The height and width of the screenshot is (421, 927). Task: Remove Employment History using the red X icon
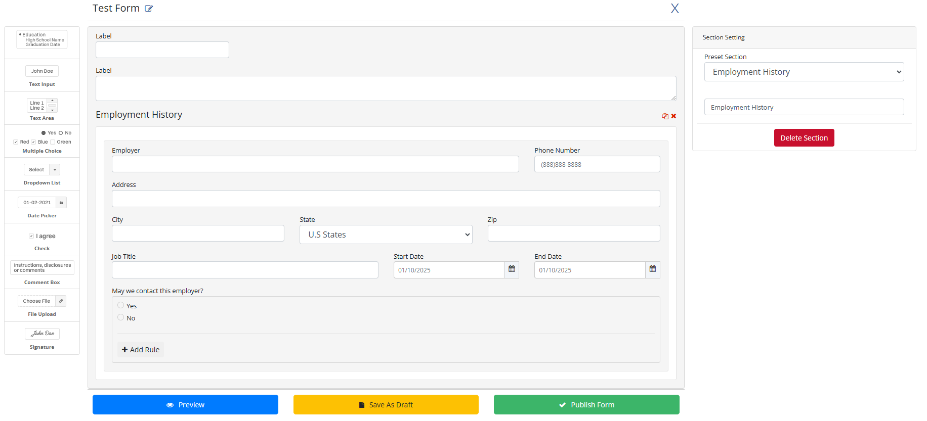pyautogui.click(x=673, y=116)
